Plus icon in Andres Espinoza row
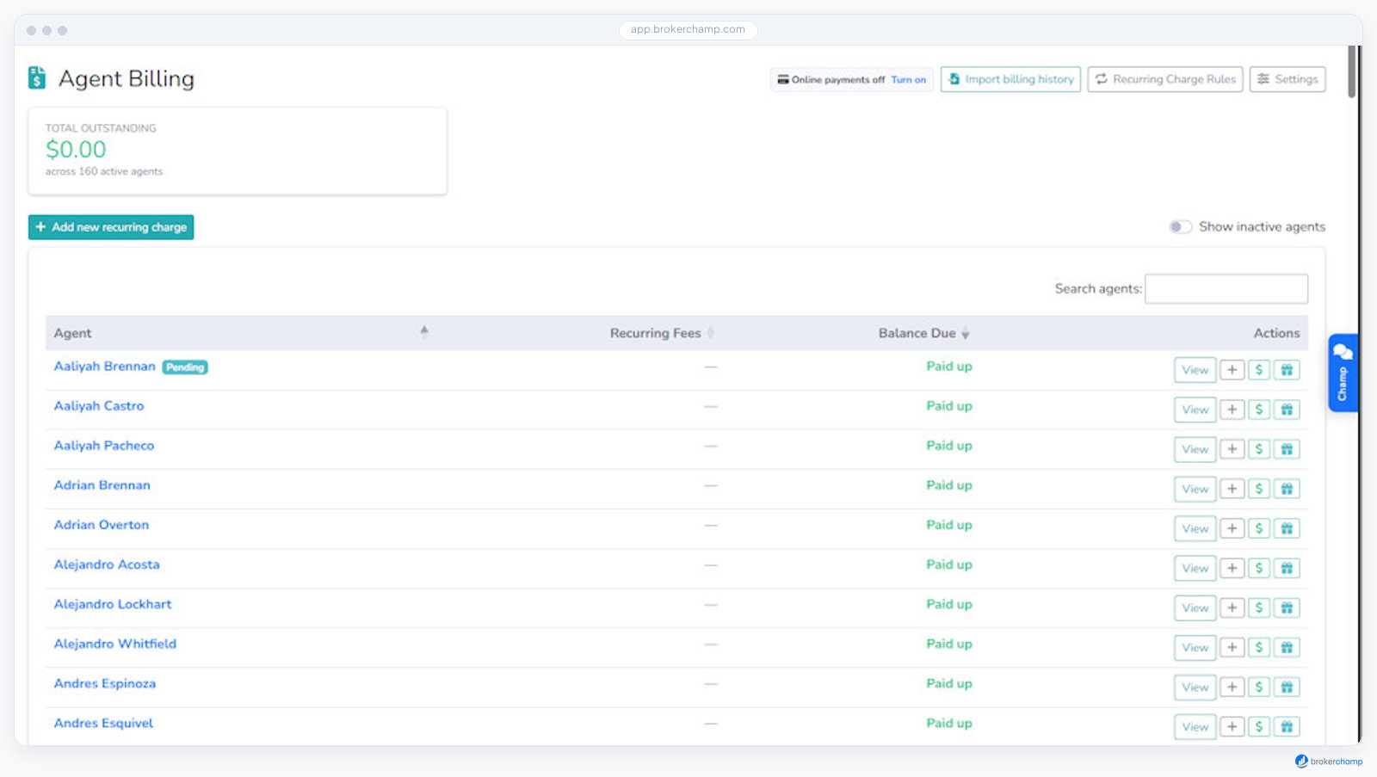 (x=1232, y=687)
